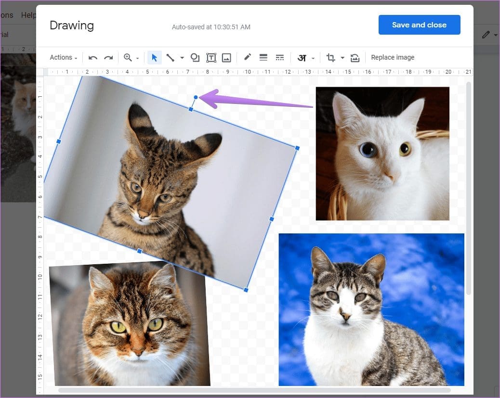Insert an Image
Image resolution: width=500 pixels, height=398 pixels.
[x=227, y=57]
